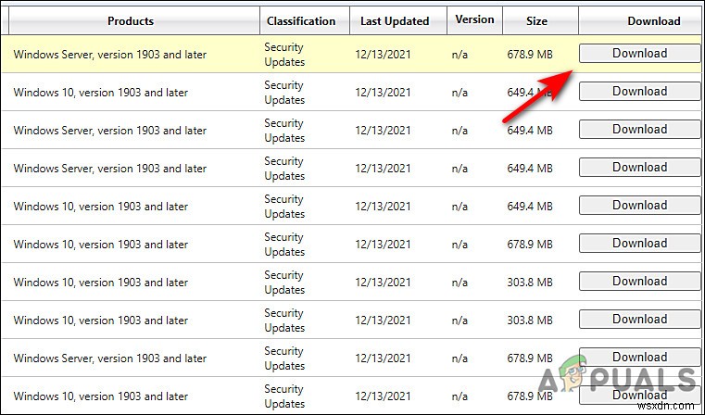705x415 pixels.
Task: Click Download in the sixth row, Windows 10 678.9 MB
Action: (x=639, y=244)
